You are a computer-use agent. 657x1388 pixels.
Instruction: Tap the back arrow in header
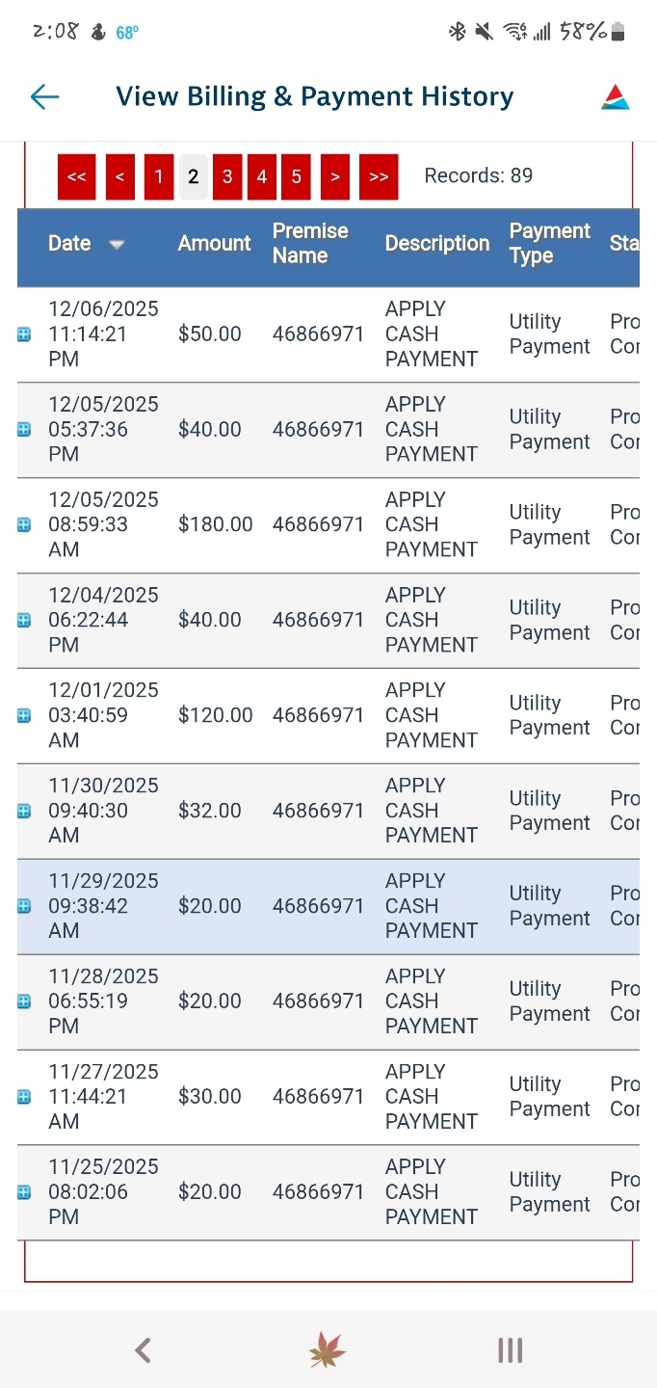coord(45,96)
